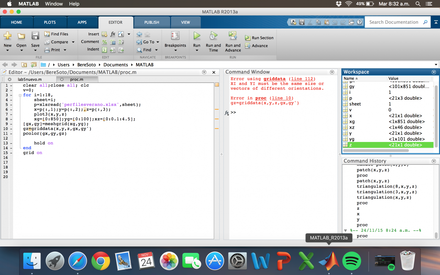The width and height of the screenshot is (440, 275).
Task: Click the quick-access save icon in toolbar
Action: pyautogui.click(x=302, y=22)
